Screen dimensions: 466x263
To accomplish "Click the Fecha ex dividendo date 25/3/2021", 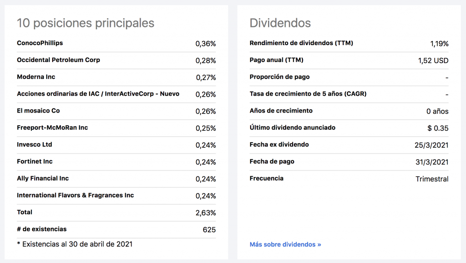I will pyautogui.click(x=431, y=145).
